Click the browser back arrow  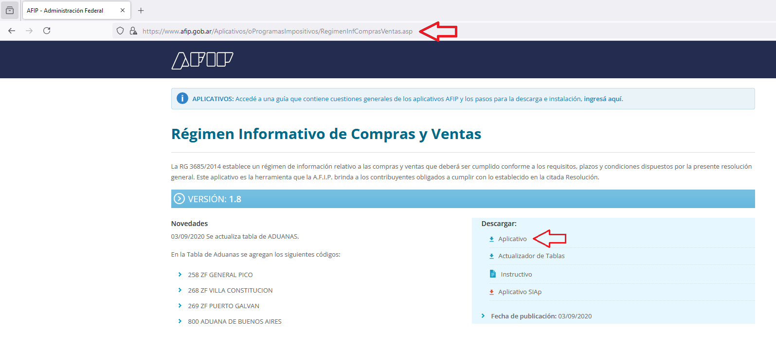pos(12,31)
